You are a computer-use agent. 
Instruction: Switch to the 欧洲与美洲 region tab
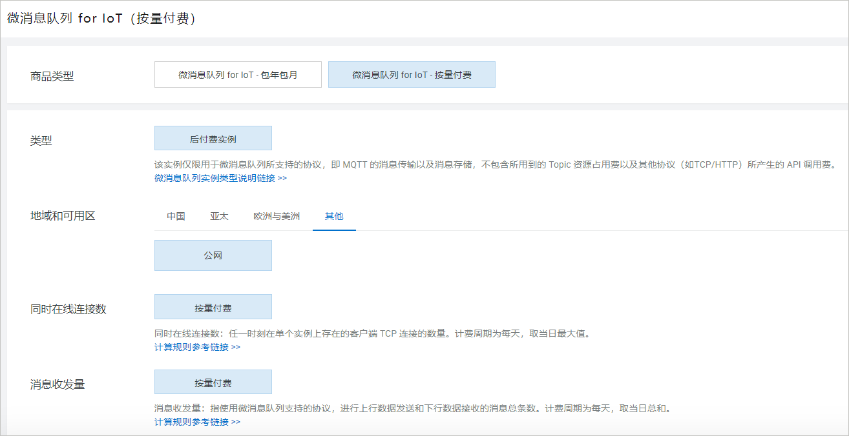coord(277,216)
